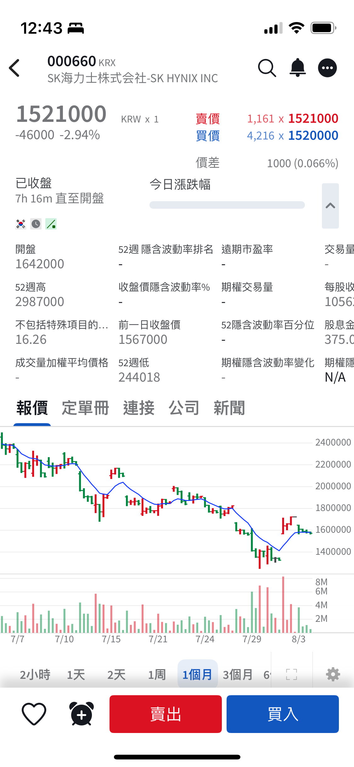Open the 公司 tab
The height and width of the screenshot is (767, 354).
[184, 408]
